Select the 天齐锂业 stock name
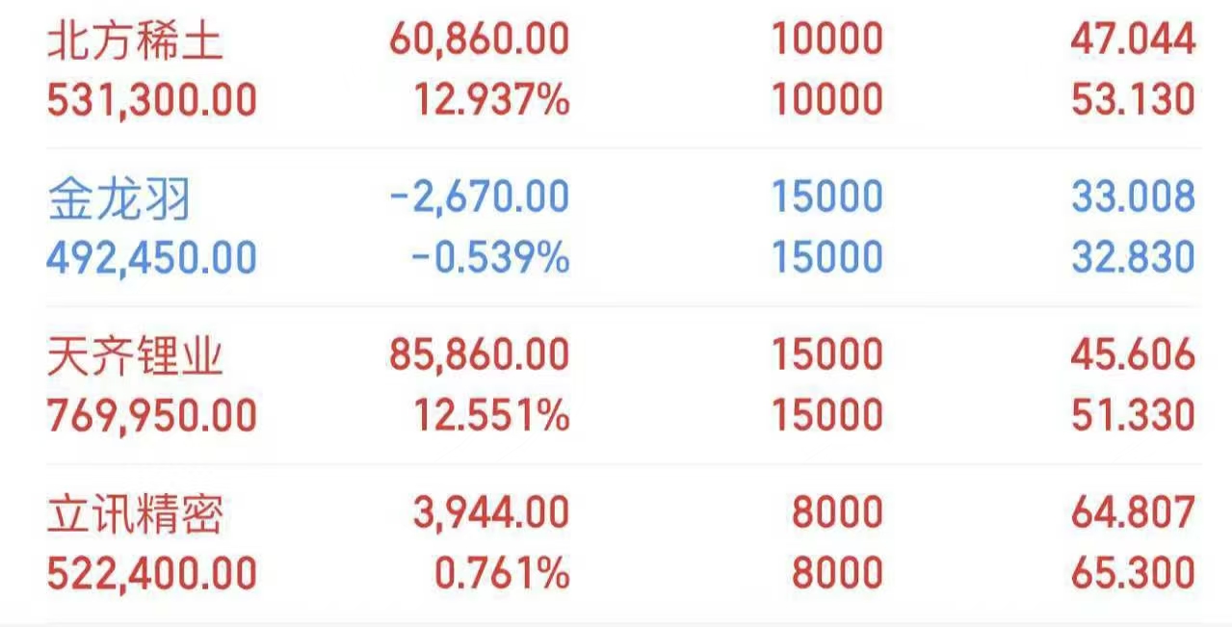This screenshot has width=1232, height=627. 135,357
